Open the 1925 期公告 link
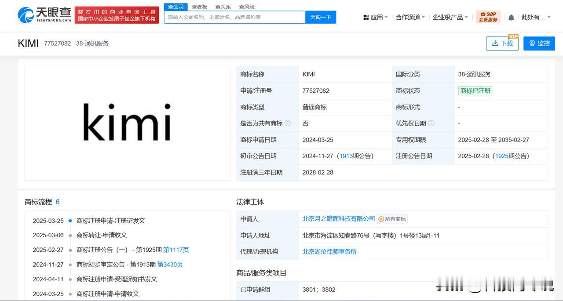The width and height of the screenshot is (563, 301). 502,156
